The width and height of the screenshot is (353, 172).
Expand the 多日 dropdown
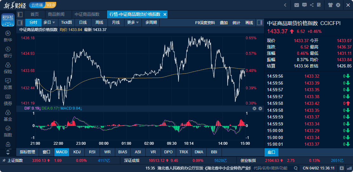(x=50, y=22)
